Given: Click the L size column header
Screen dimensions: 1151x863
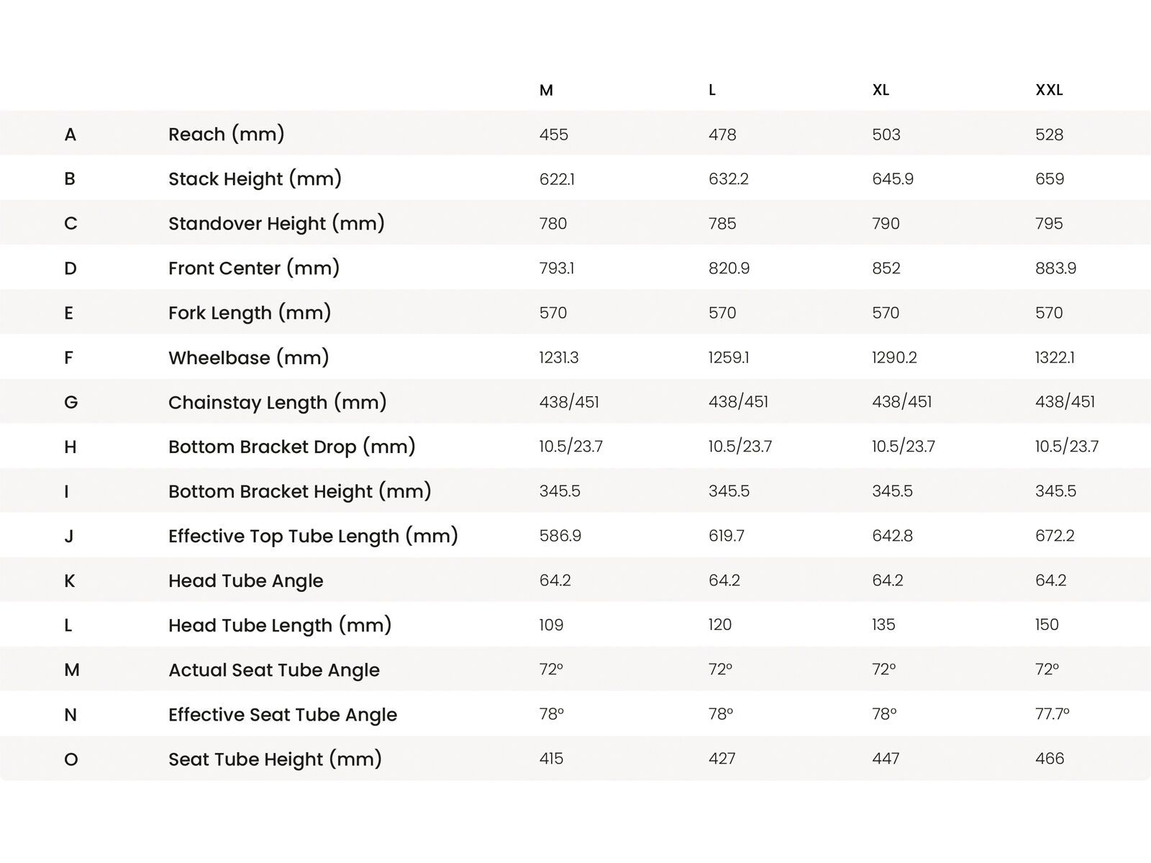Looking at the screenshot, I should point(712,91).
